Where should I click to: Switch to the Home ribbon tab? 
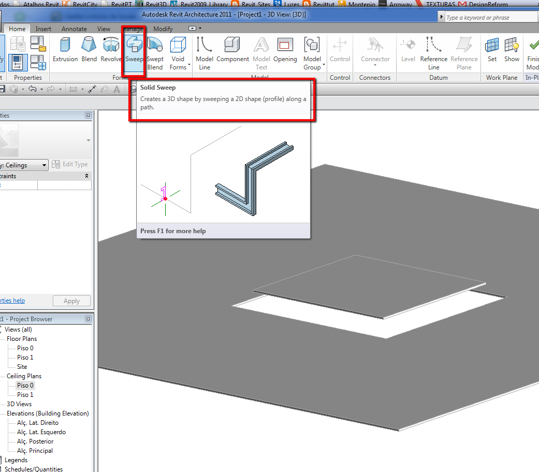(17, 29)
